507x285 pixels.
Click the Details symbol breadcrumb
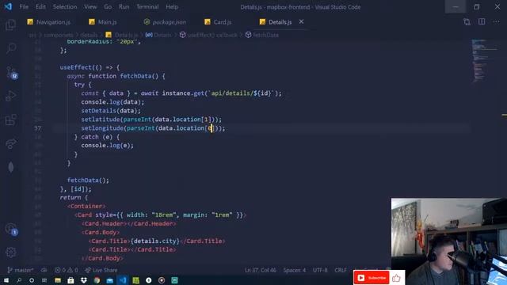pos(158,35)
